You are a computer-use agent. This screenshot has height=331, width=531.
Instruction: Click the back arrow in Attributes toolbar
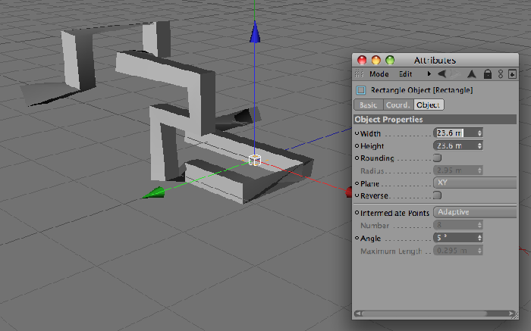tap(441, 74)
